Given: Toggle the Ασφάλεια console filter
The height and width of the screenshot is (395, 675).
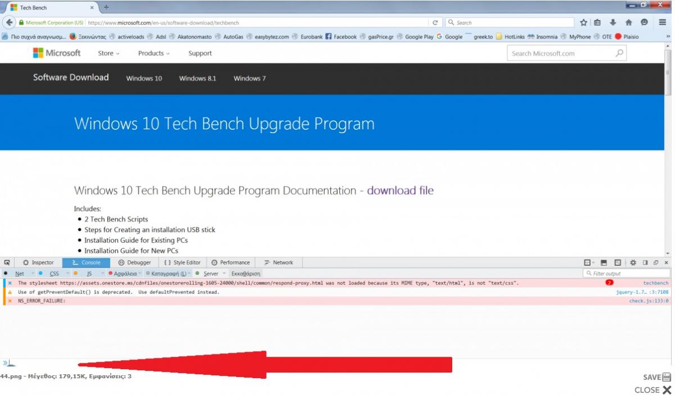Looking at the screenshot, I should 123,274.
